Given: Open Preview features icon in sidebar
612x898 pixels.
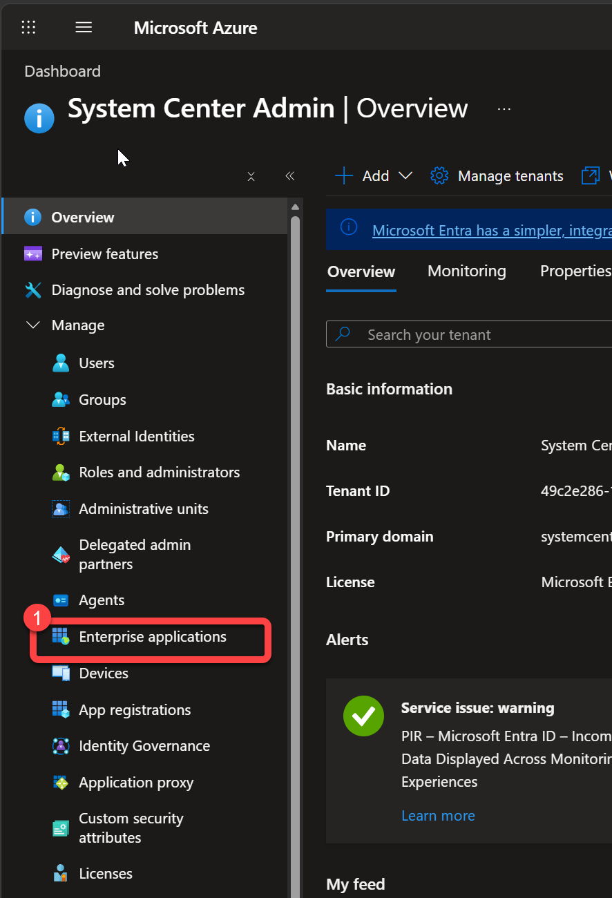Looking at the screenshot, I should (32, 254).
